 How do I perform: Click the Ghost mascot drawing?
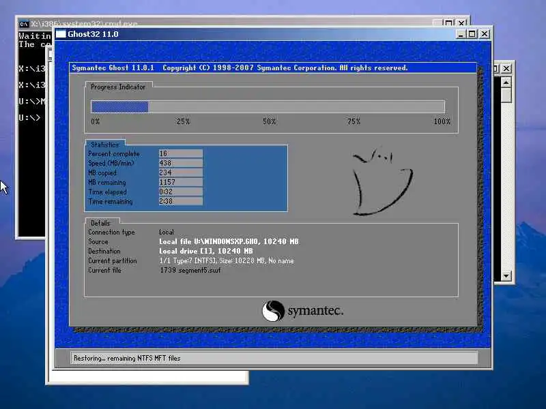382,181
